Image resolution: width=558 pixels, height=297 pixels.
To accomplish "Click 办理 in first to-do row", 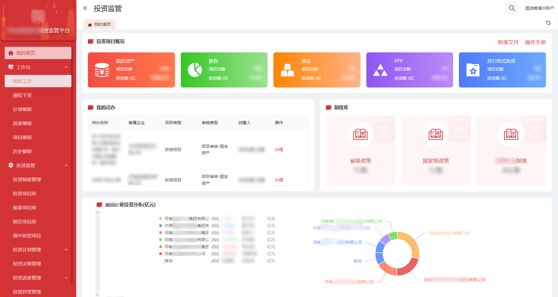I will (x=279, y=150).
